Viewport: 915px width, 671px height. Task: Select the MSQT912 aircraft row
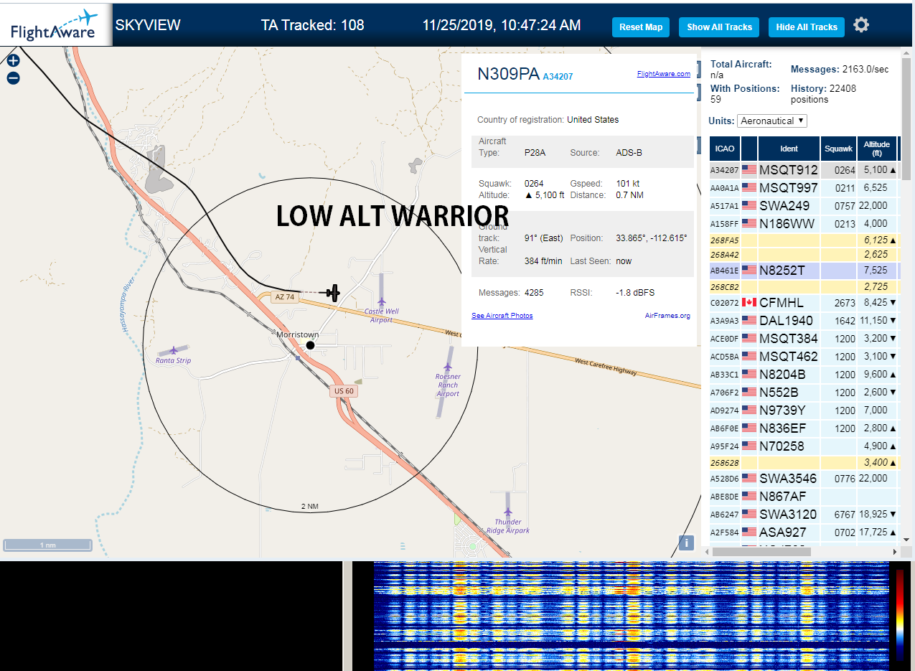(x=803, y=170)
